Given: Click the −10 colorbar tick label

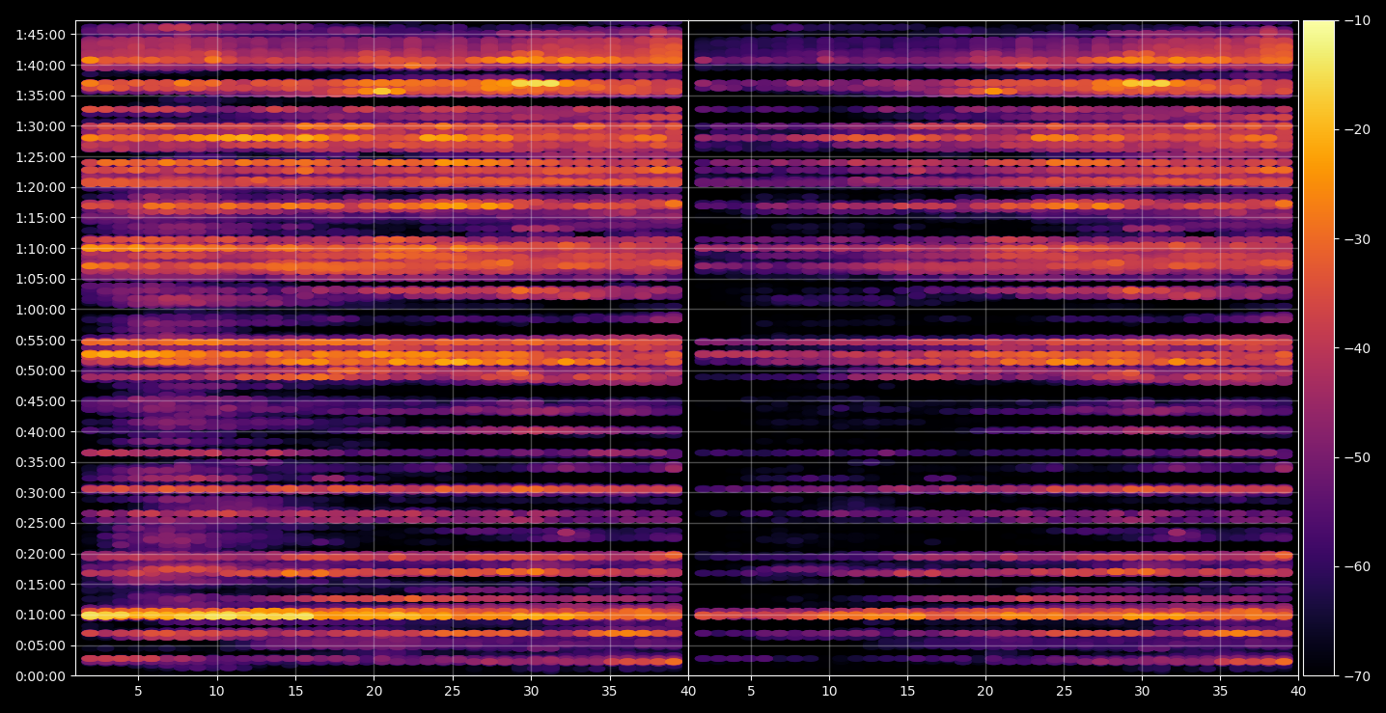Looking at the screenshot, I should (x=1356, y=20).
